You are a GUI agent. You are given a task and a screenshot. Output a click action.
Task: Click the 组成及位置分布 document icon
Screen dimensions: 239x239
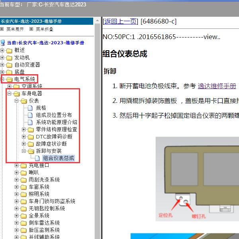(30, 115)
